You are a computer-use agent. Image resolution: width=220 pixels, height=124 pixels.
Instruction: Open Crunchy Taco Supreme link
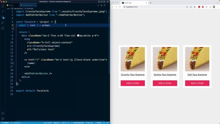tap(133, 75)
